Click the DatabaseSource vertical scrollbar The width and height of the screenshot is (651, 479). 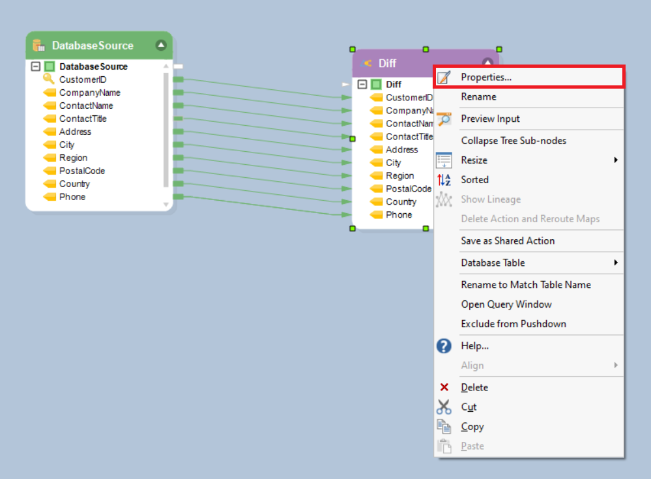click(166, 130)
